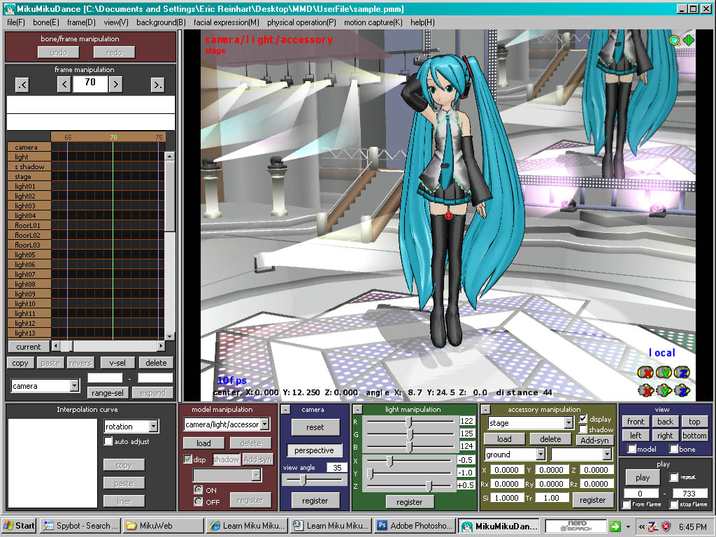Click the bottom-row X move axis icon
Screen dimensions: 716x537
click(x=645, y=390)
